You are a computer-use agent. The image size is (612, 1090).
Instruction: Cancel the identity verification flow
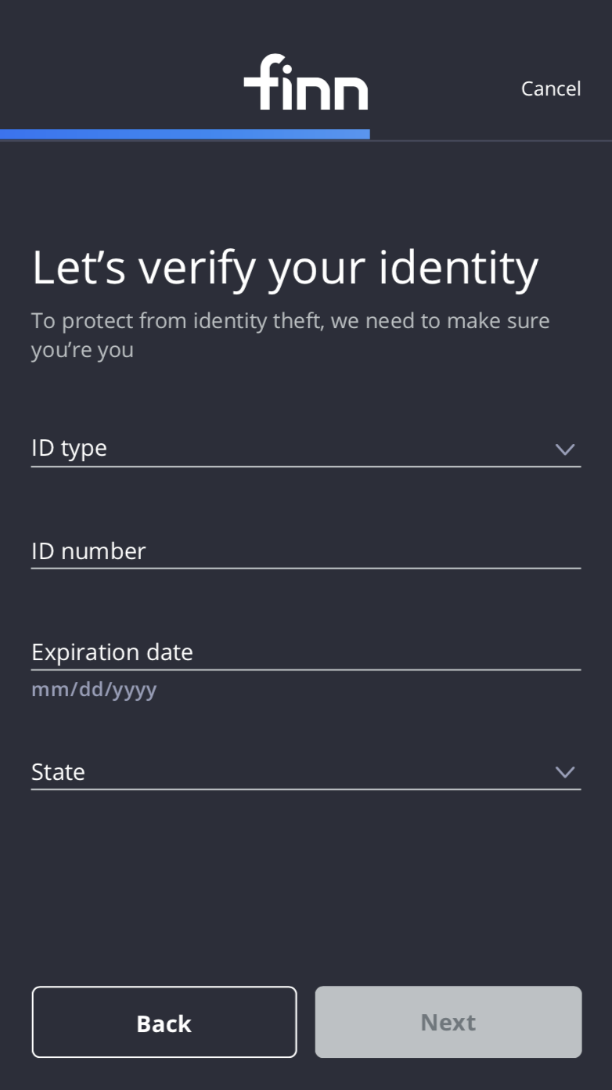tap(551, 88)
